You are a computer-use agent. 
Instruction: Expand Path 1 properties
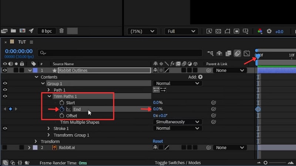pos(48,90)
